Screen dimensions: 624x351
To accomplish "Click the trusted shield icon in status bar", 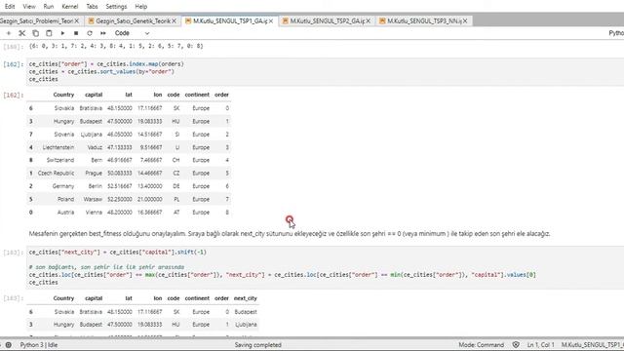I will (516, 345).
